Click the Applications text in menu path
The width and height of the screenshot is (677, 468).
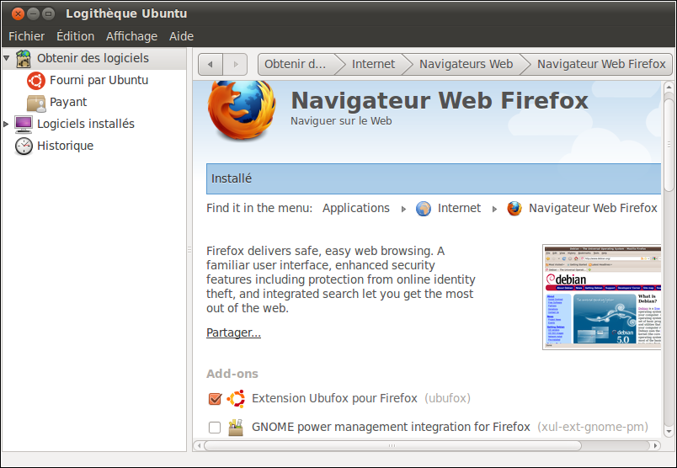pos(356,209)
